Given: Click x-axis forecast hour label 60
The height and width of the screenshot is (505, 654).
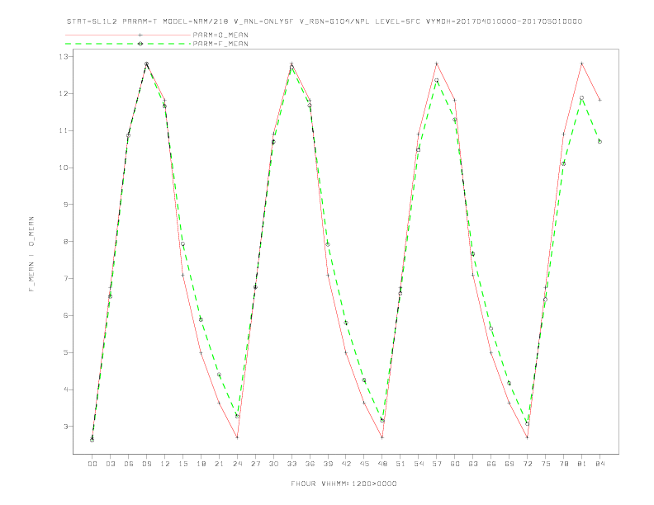Looking at the screenshot, I should point(455,464).
